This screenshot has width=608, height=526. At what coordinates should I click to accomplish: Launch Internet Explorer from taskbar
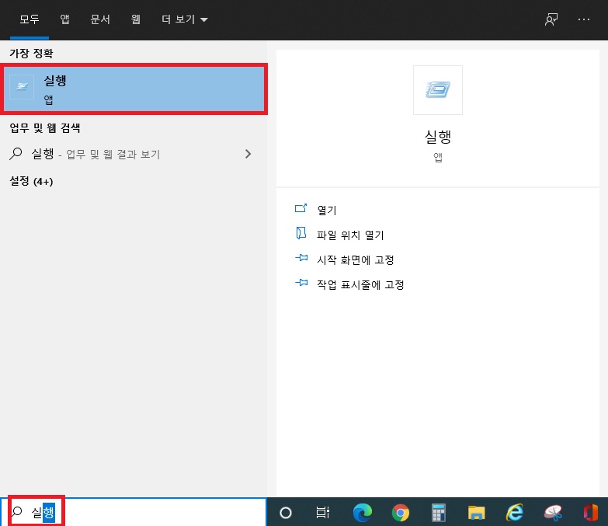coord(515,513)
